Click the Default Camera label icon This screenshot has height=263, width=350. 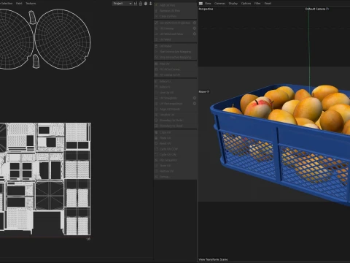click(x=327, y=9)
